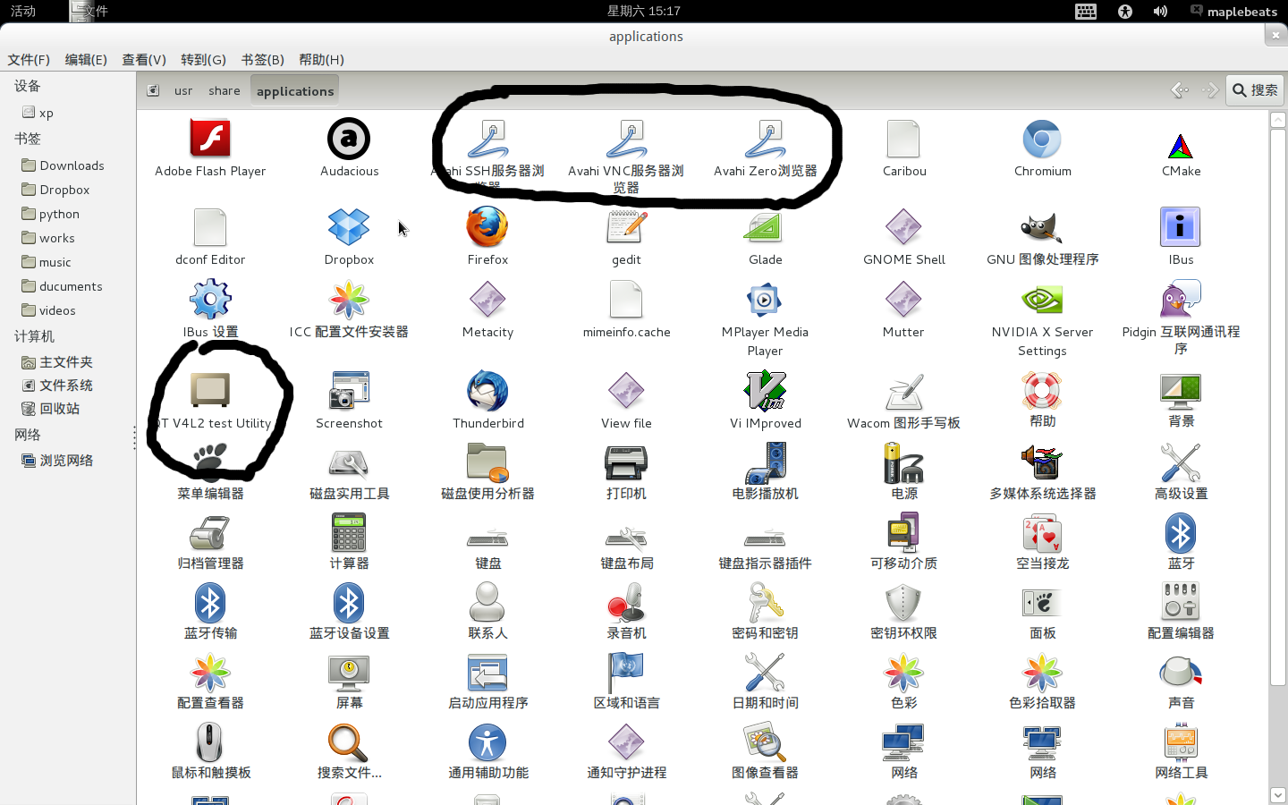Select the Screenshot application icon
The width and height of the screenshot is (1288, 805).
tap(349, 391)
